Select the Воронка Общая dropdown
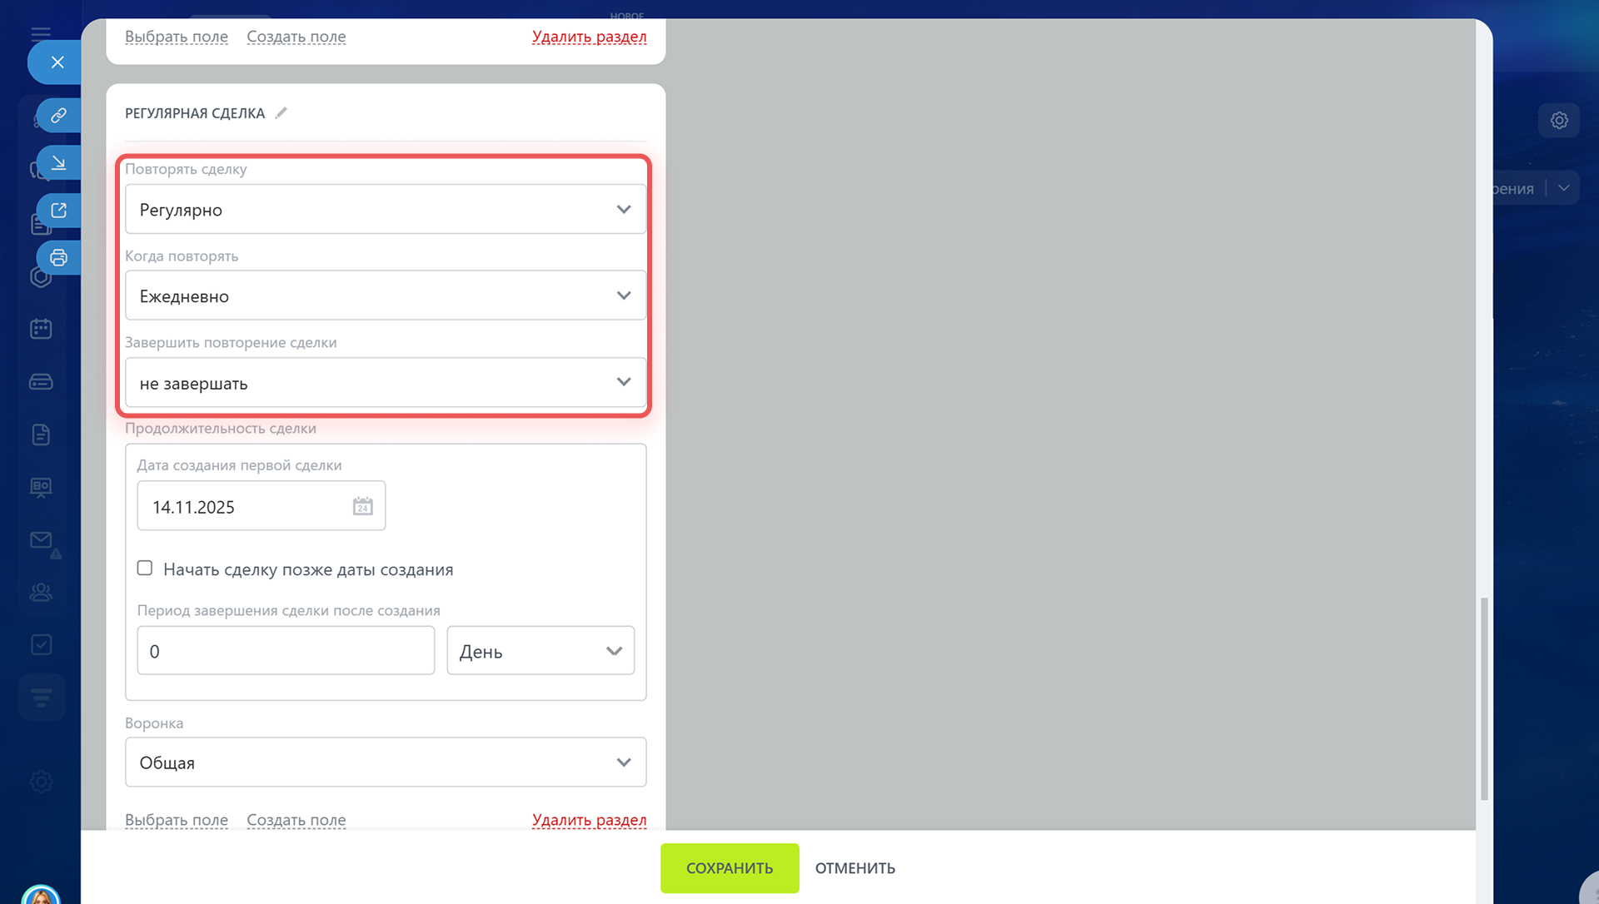This screenshot has width=1599, height=904. 385,762
